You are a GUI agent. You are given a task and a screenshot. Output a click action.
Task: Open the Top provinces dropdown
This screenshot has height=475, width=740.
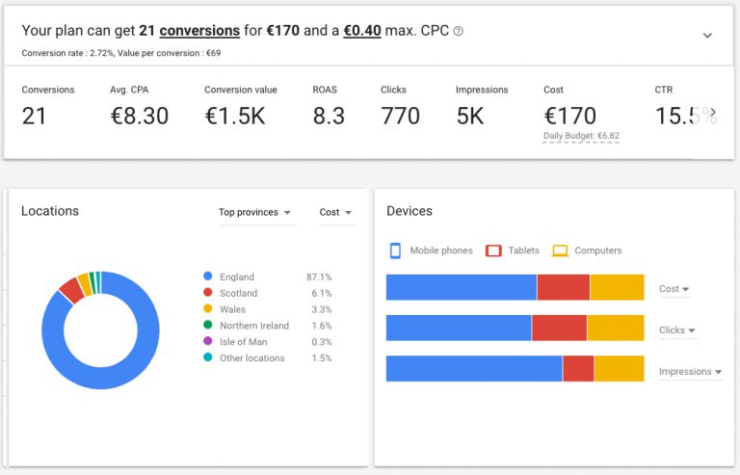point(255,213)
